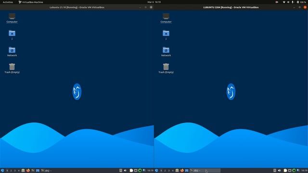Switch to workspace 2 in LUBUNTU 2204
This screenshot has width=308, height=173.
[x=165, y=171]
